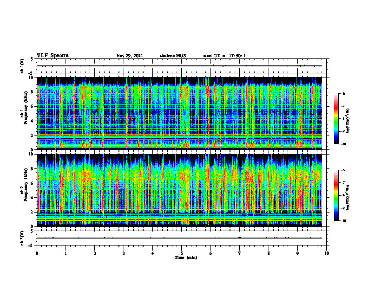Click inside the ch.2 spectrogram panel
Image resolution: width=368 pixels, height=284 pixels.
pos(179,190)
